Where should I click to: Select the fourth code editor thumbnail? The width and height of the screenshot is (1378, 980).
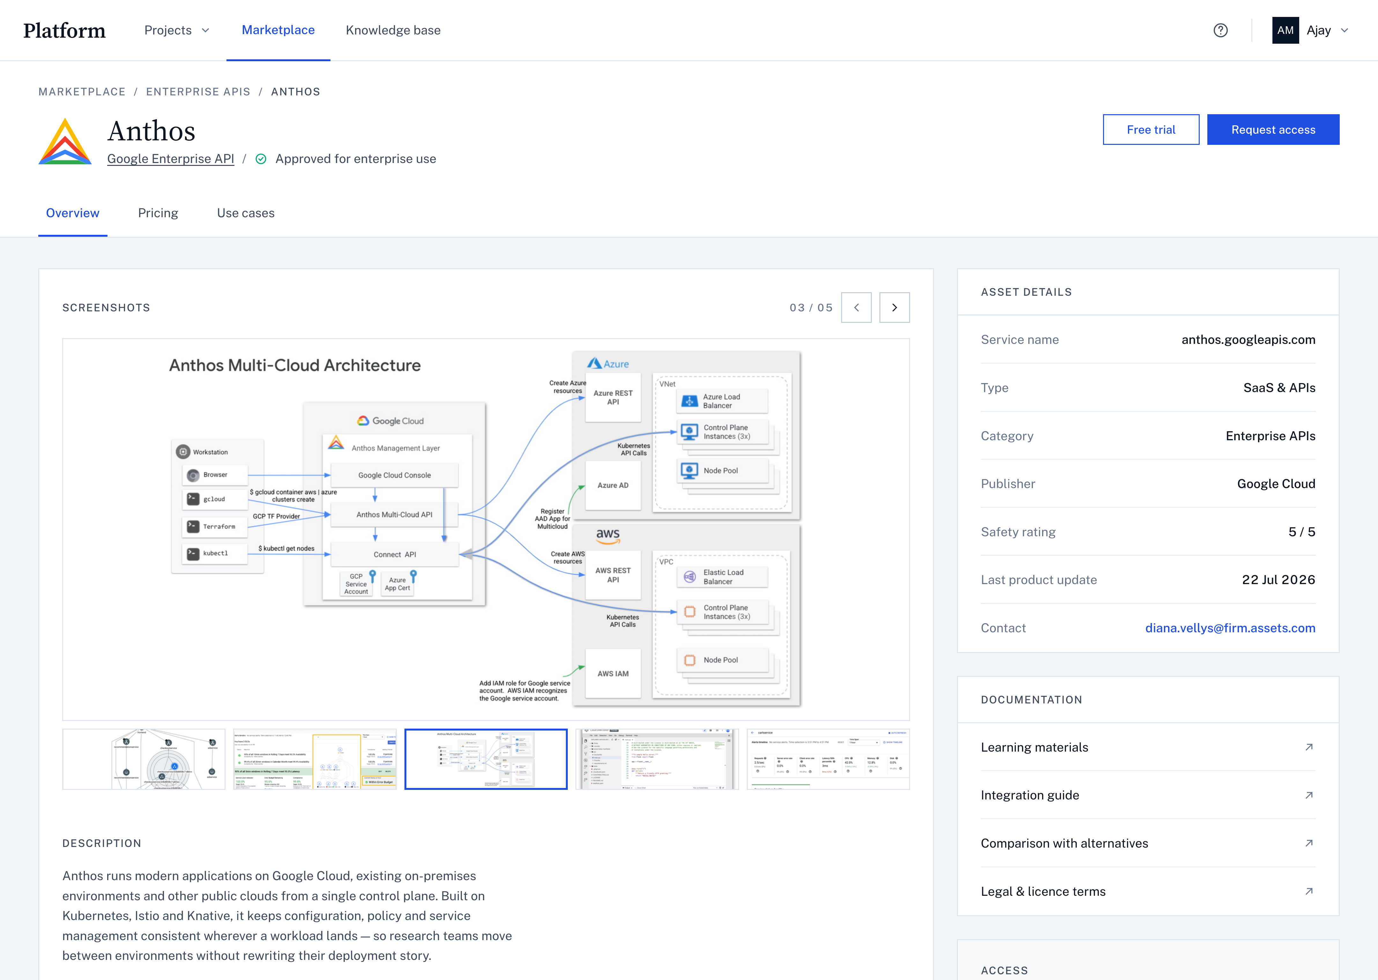pos(657,759)
